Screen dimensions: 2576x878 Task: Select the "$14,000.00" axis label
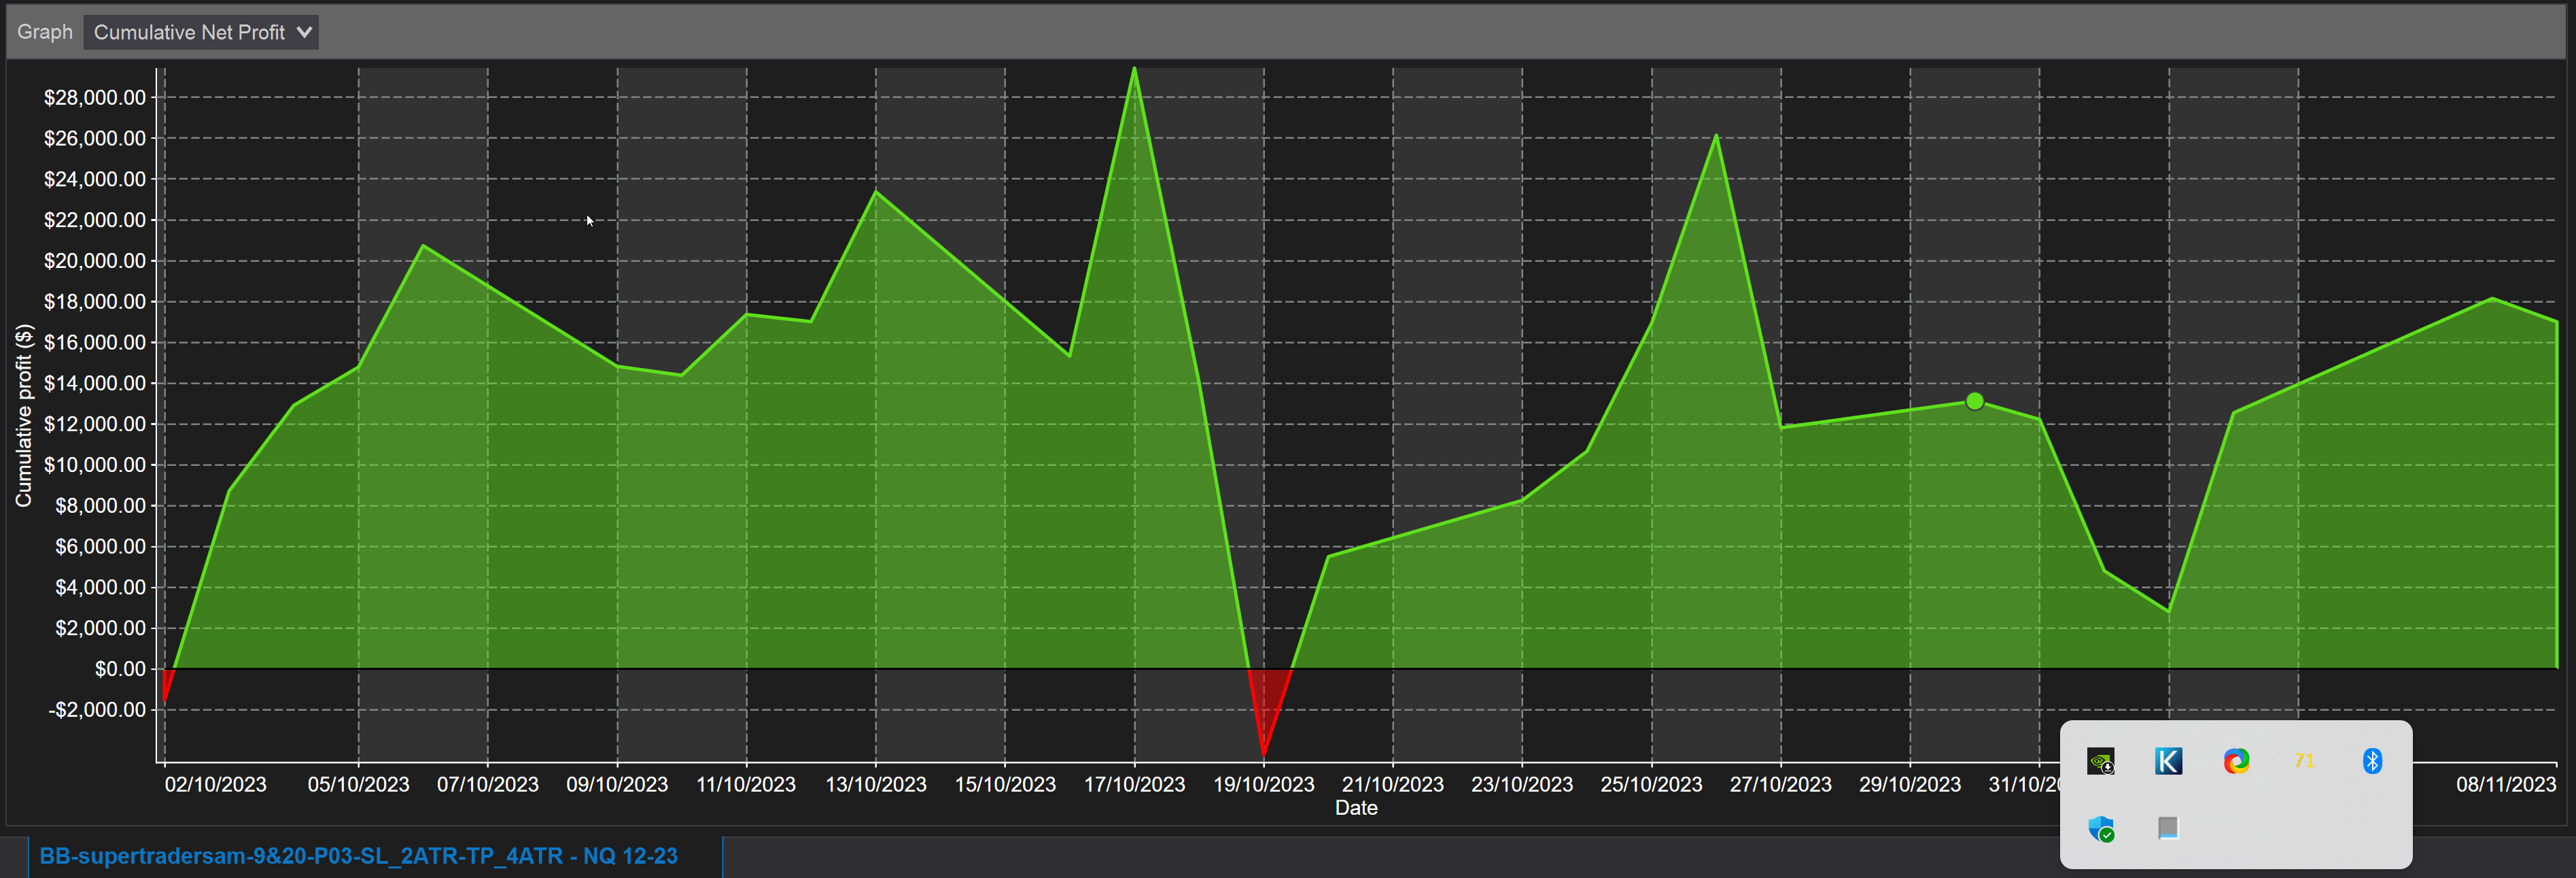(x=95, y=384)
